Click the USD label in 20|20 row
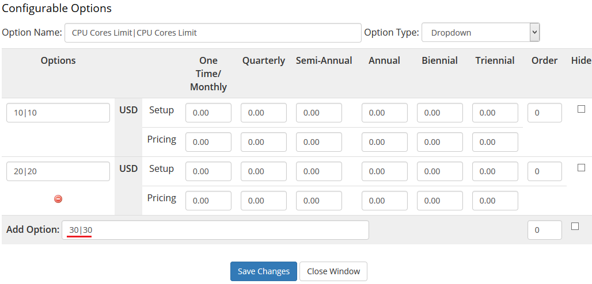Image resolution: width=592 pixels, height=284 pixels. tap(128, 168)
